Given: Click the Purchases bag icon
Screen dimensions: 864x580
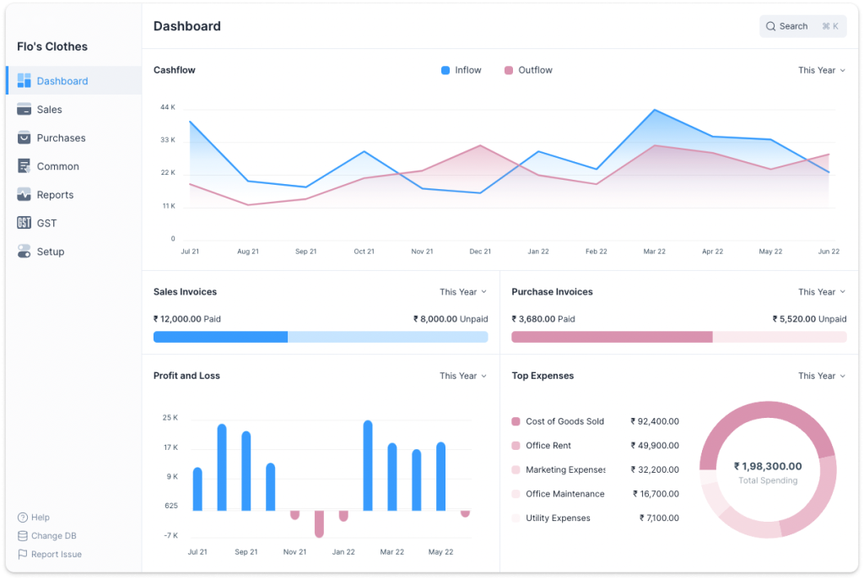Looking at the screenshot, I should click(24, 138).
